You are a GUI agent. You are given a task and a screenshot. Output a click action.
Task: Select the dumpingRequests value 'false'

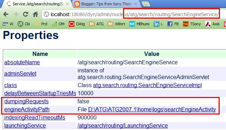(x=83, y=102)
